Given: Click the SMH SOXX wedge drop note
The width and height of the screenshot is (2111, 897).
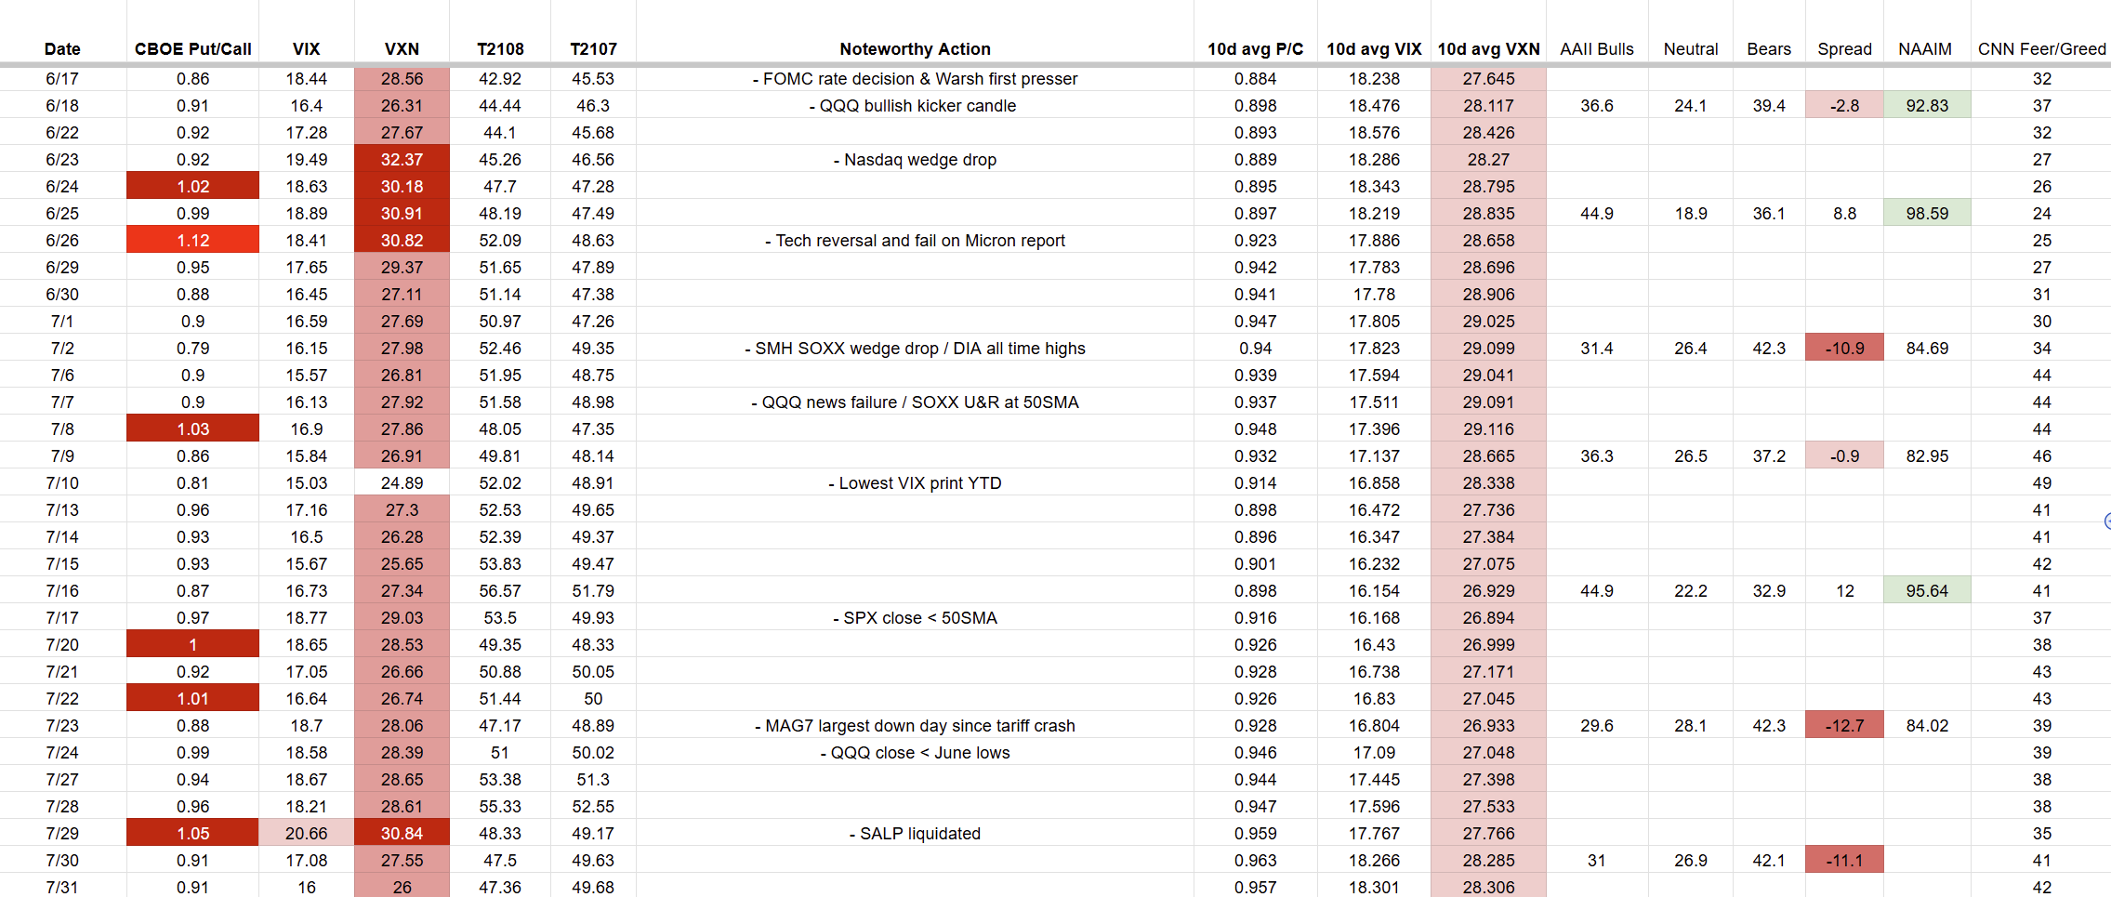Looking at the screenshot, I should point(915,349).
